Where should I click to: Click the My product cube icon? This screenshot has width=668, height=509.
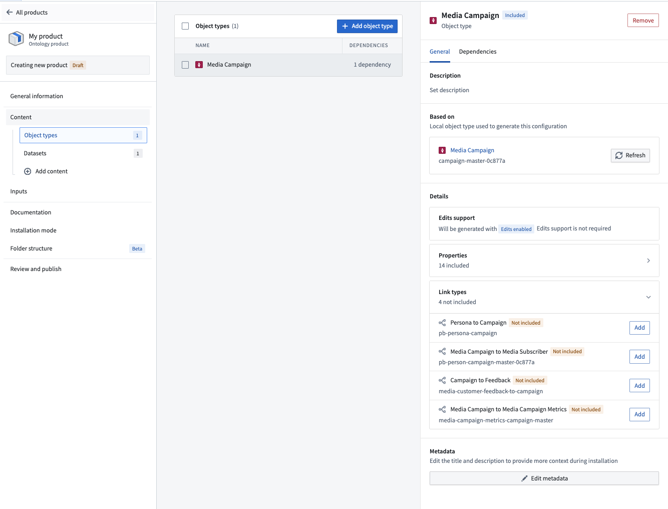click(17, 39)
